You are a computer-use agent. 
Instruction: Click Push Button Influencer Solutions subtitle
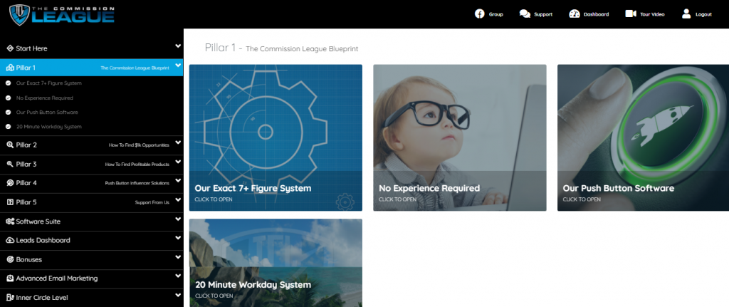point(137,184)
